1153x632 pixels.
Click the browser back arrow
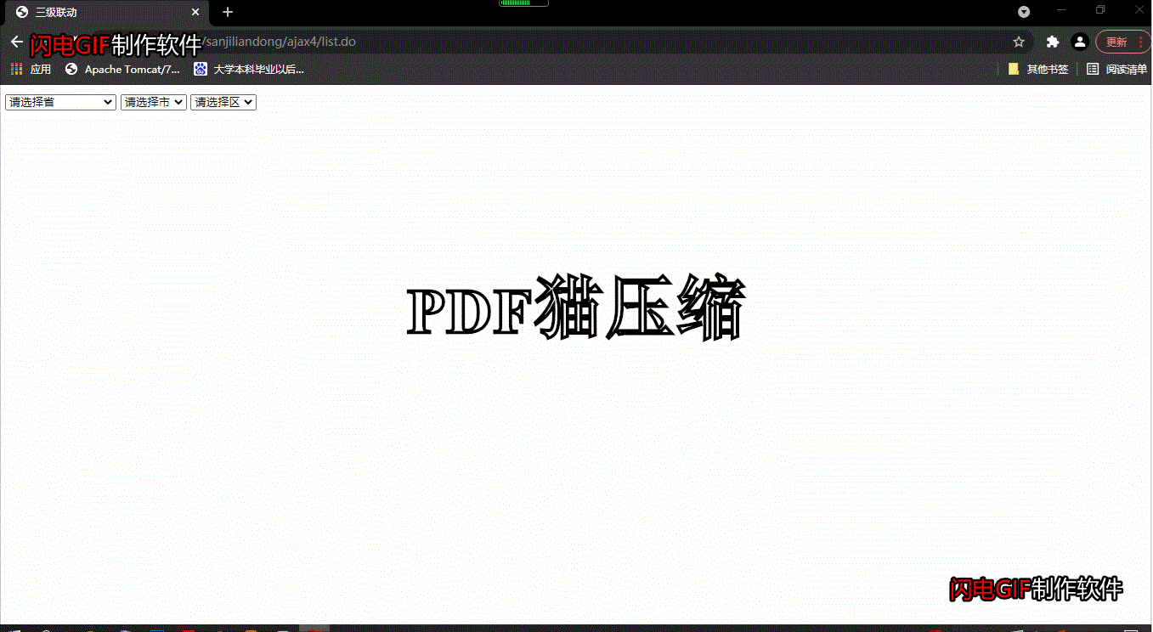click(x=17, y=42)
